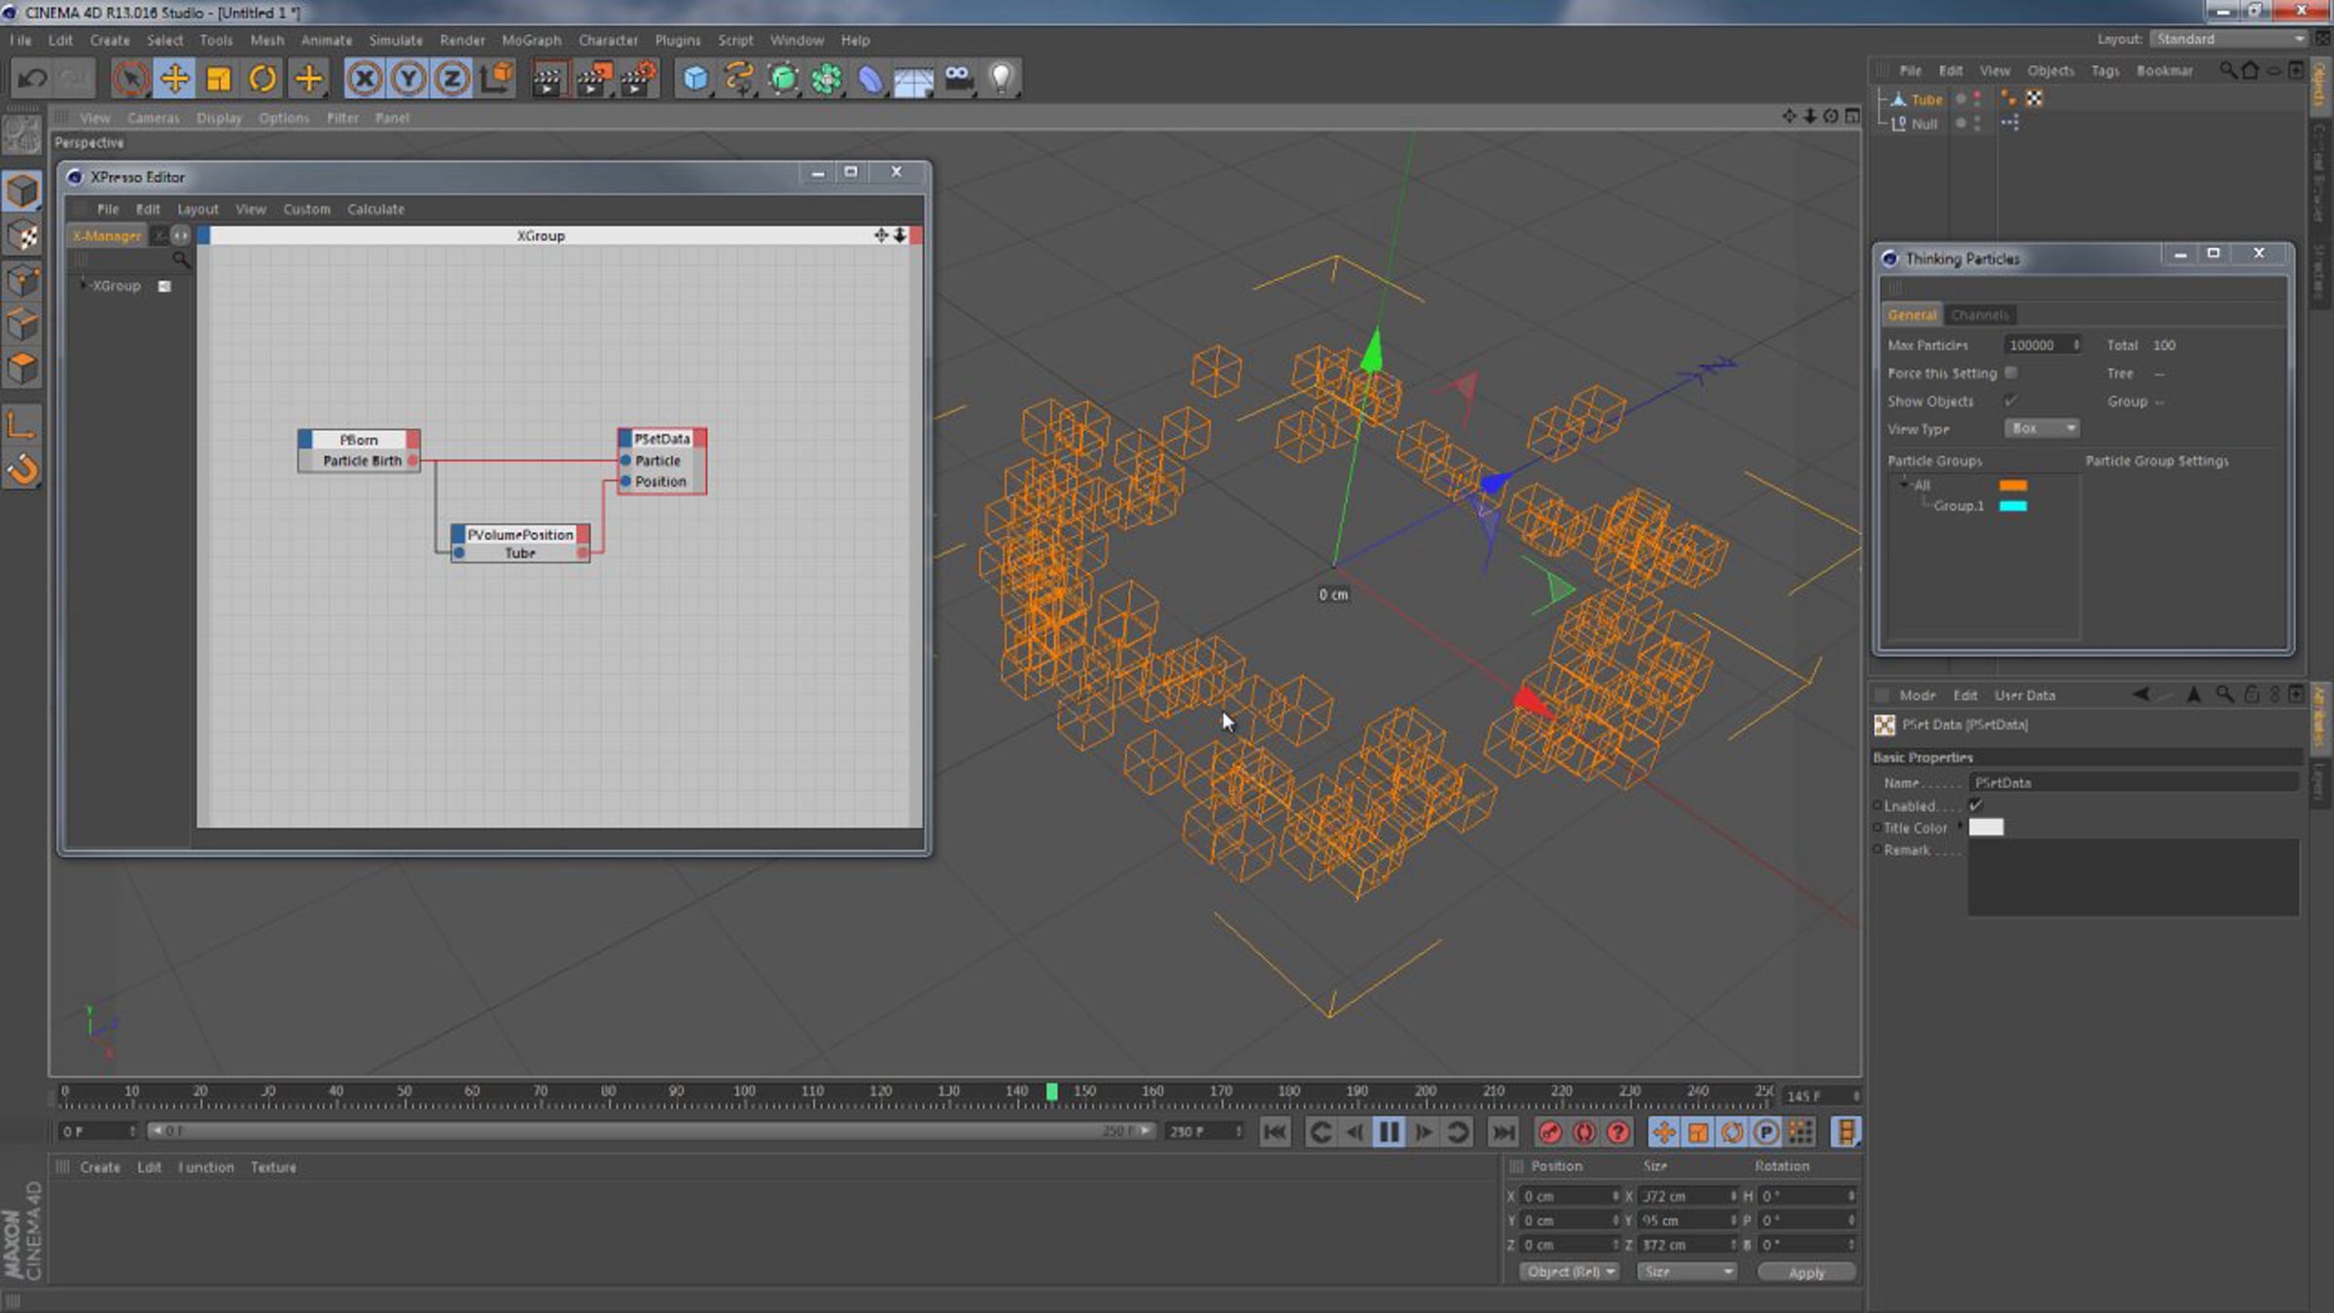
Task: Add a light with the bulb icon
Action: [1002, 79]
